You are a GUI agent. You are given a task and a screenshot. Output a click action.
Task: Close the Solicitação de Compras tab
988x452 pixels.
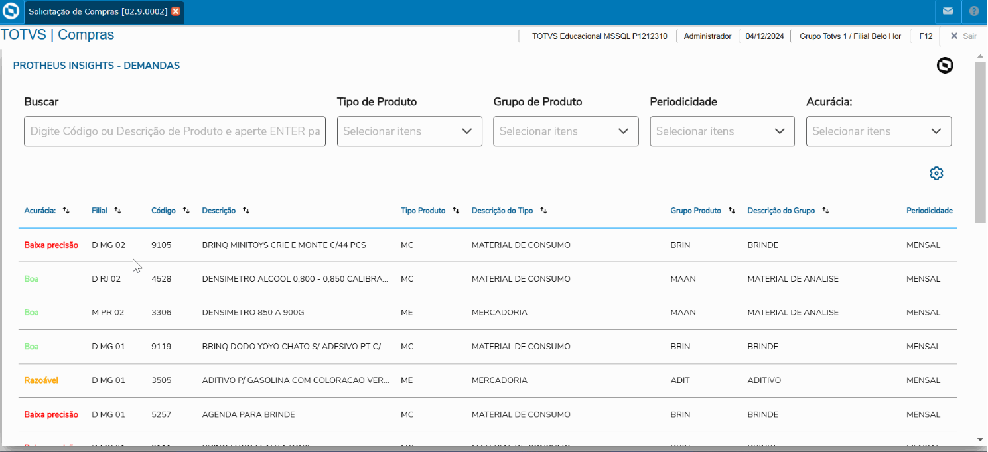176,11
